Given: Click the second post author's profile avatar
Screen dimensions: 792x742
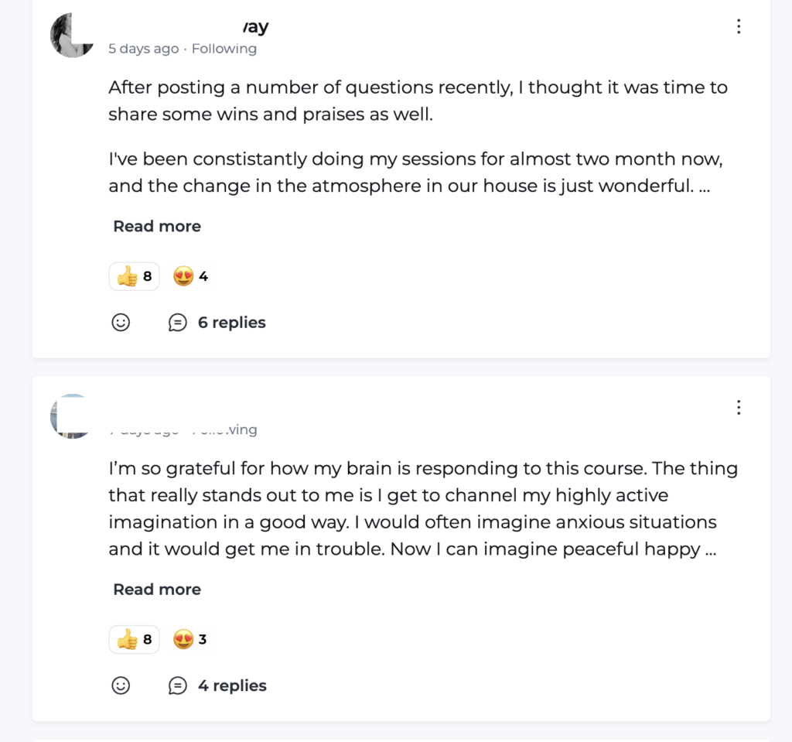Looking at the screenshot, I should point(70,416).
